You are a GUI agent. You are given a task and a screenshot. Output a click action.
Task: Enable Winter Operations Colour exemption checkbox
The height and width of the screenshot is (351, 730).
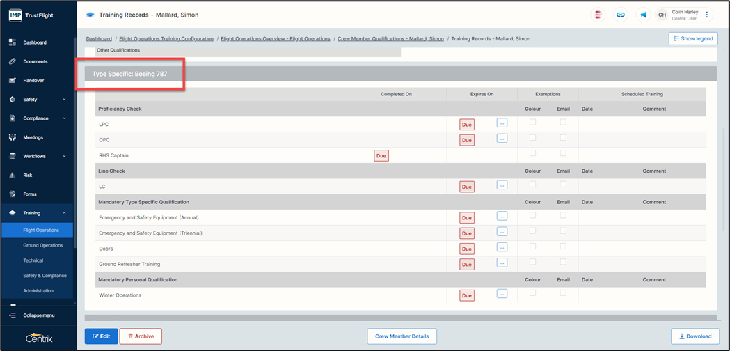pyautogui.click(x=532, y=292)
